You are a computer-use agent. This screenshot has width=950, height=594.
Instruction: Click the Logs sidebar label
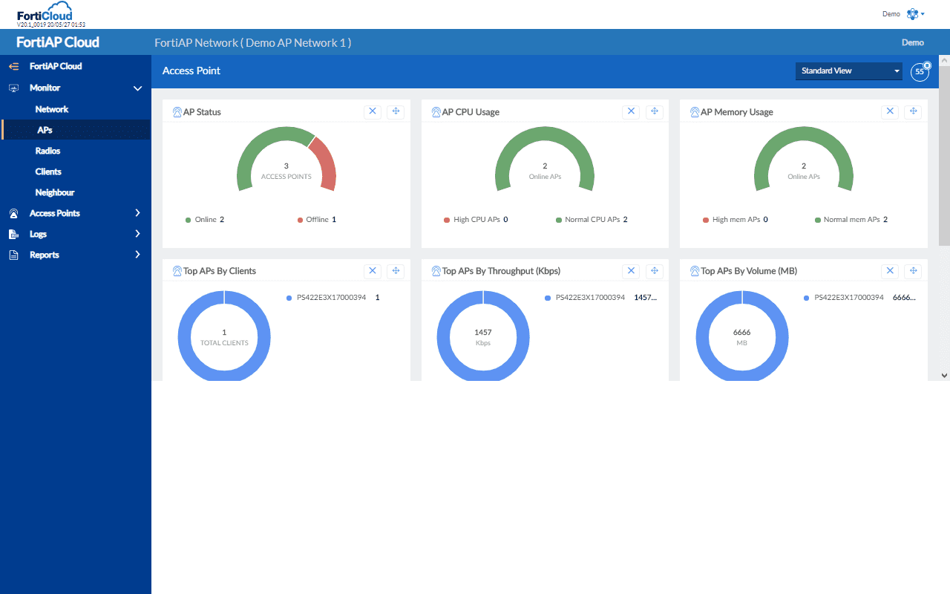point(38,234)
